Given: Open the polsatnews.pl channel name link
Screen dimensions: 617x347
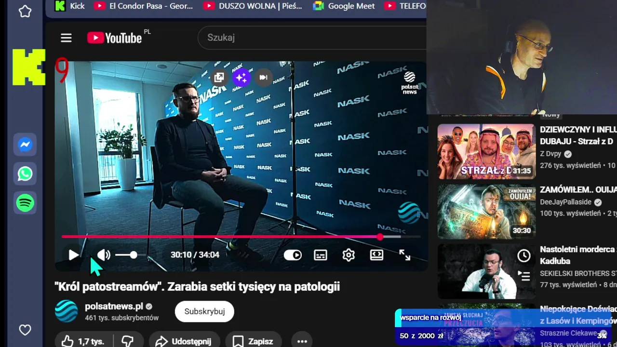Looking at the screenshot, I should tap(114, 307).
